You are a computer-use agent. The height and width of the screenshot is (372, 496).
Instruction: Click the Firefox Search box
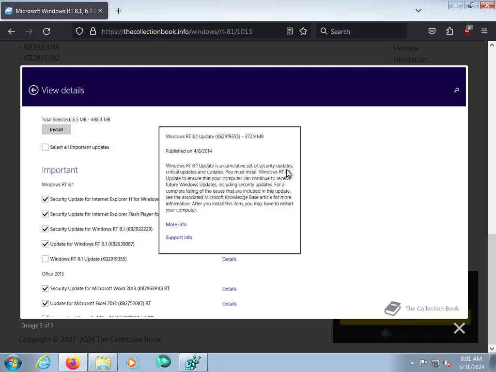click(x=361, y=31)
